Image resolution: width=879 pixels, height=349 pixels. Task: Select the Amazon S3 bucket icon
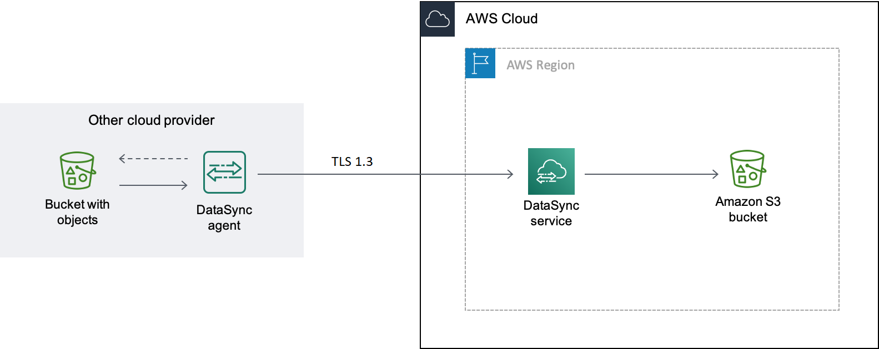pyautogui.click(x=747, y=169)
